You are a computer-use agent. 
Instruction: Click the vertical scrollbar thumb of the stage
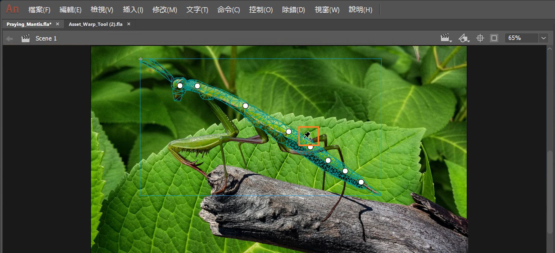point(550,192)
